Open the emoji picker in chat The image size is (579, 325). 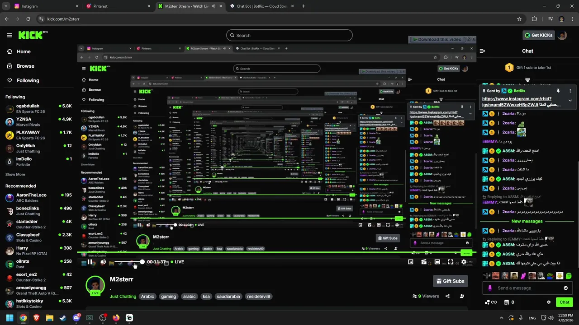click(x=565, y=288)
